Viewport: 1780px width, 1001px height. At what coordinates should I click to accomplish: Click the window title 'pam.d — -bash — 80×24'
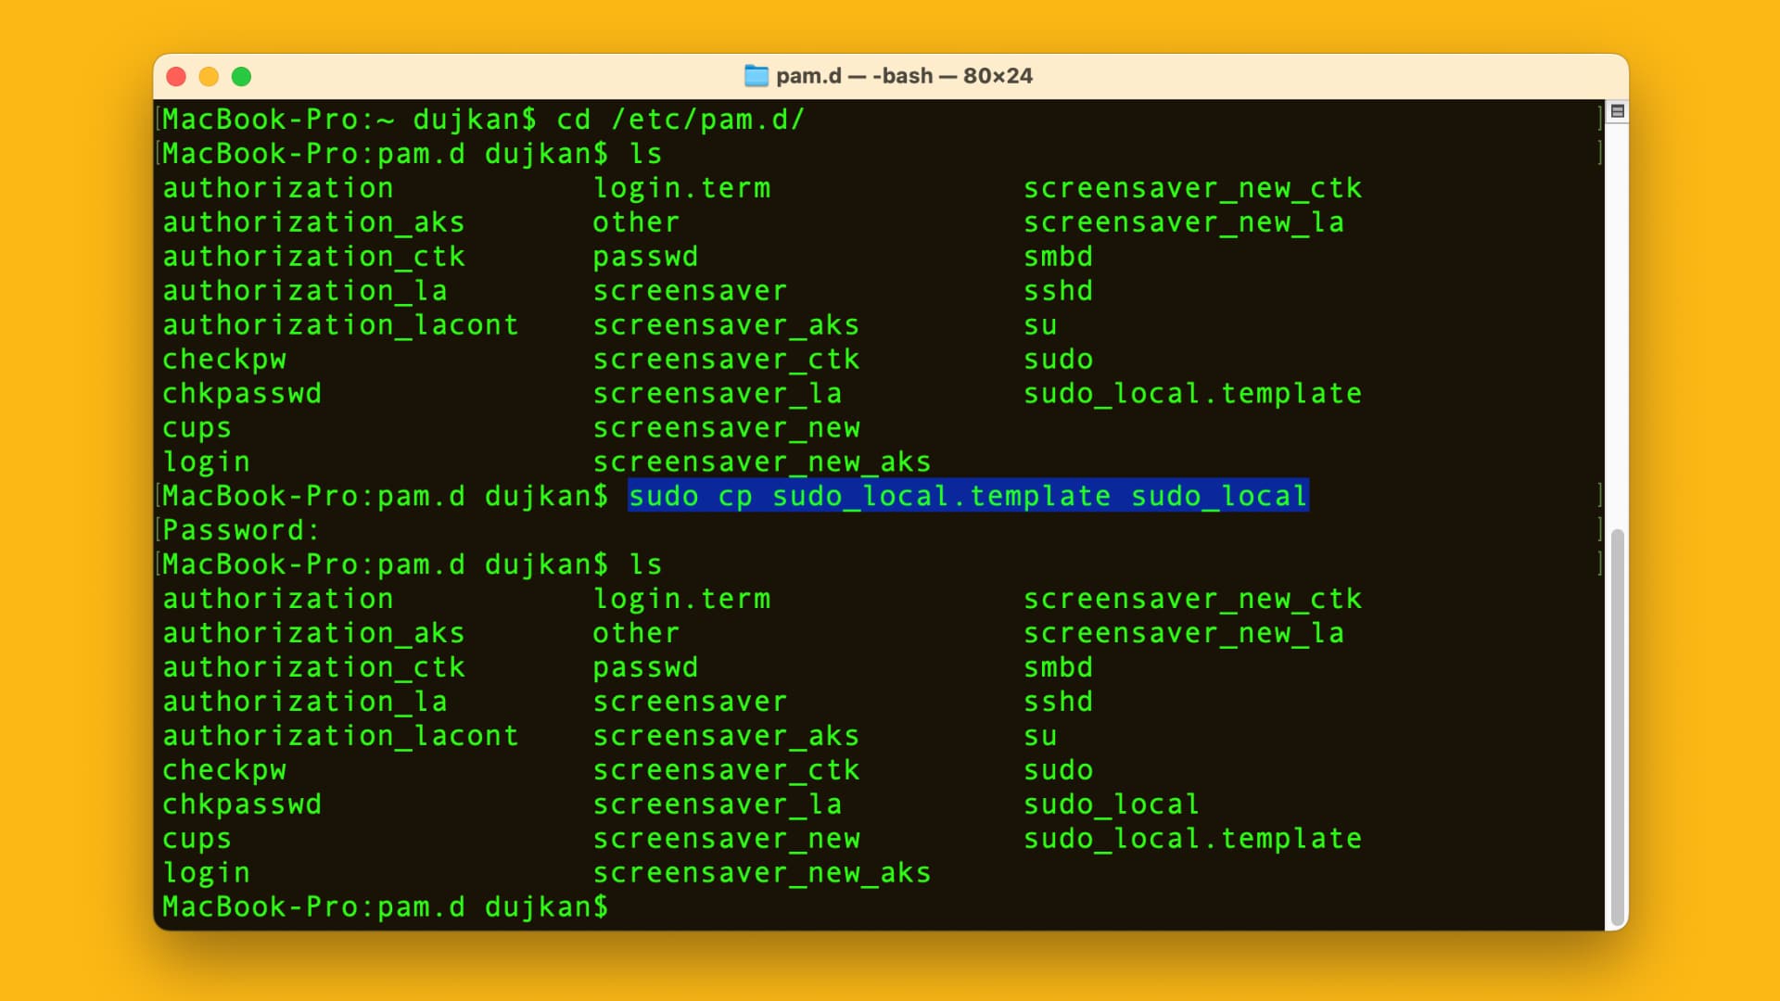click(x=904, y=76)
